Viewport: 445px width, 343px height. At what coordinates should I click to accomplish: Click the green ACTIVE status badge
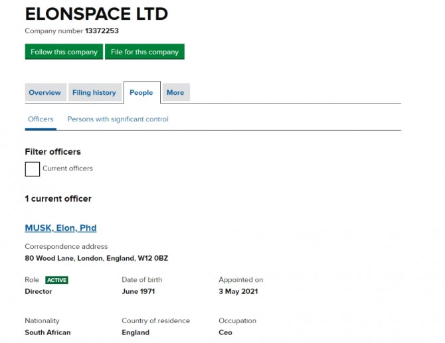(x=56, y=280)
